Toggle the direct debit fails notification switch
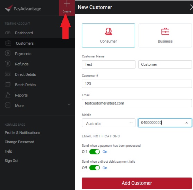Screen dimensions: 193x190 coord(95,168)
